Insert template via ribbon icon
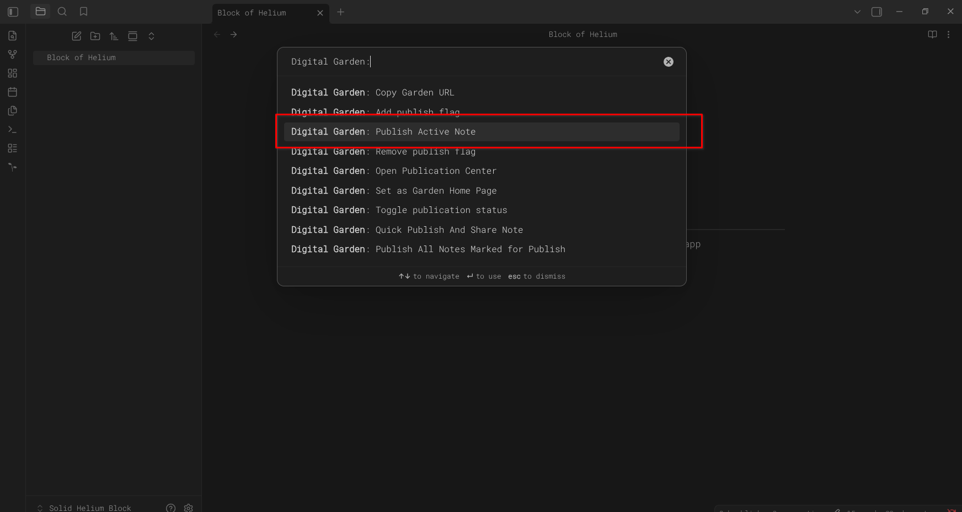This screenshot has height=512, width=962. tap(13, 111)
